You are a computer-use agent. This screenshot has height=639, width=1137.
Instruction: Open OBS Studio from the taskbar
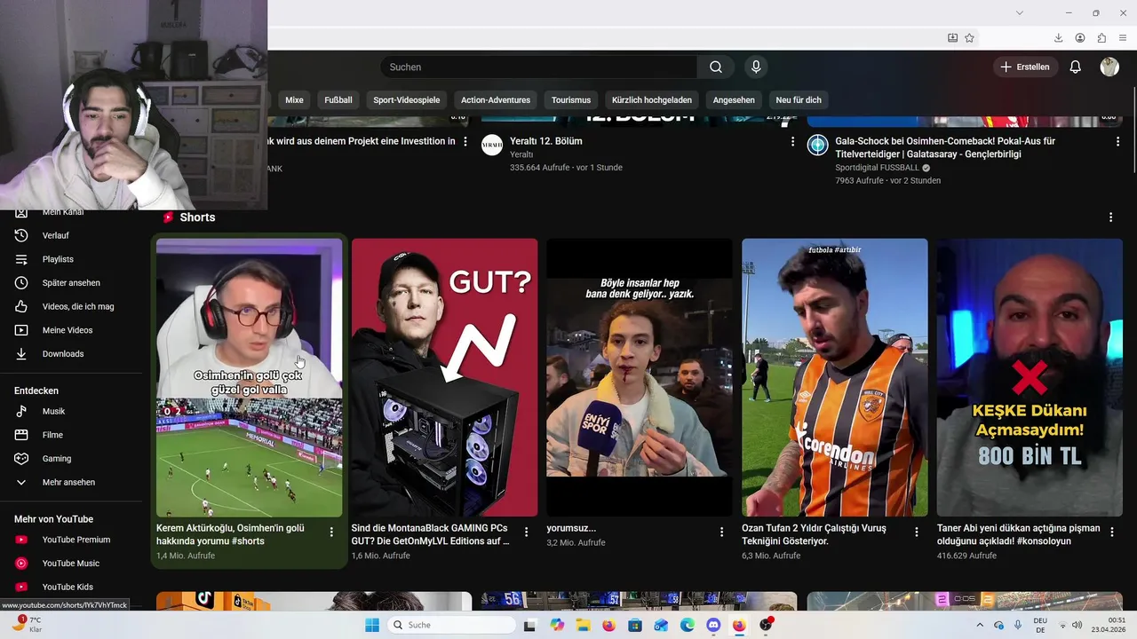(766, 625)
